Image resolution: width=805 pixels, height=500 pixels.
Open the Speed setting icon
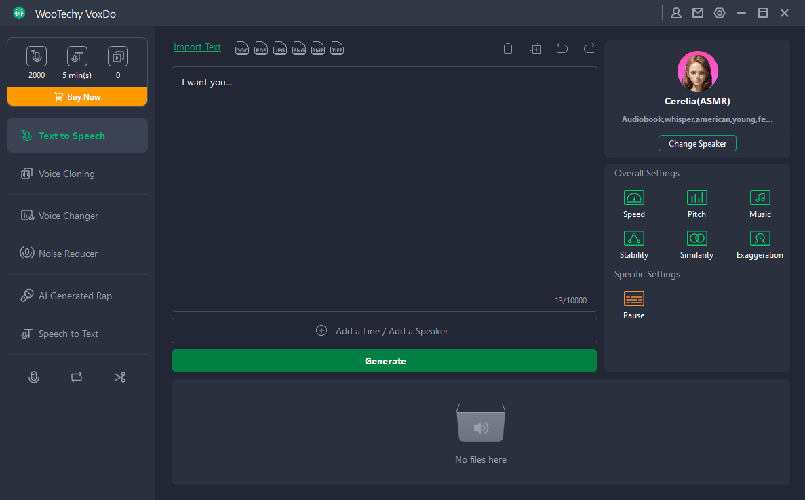(633, 197)
